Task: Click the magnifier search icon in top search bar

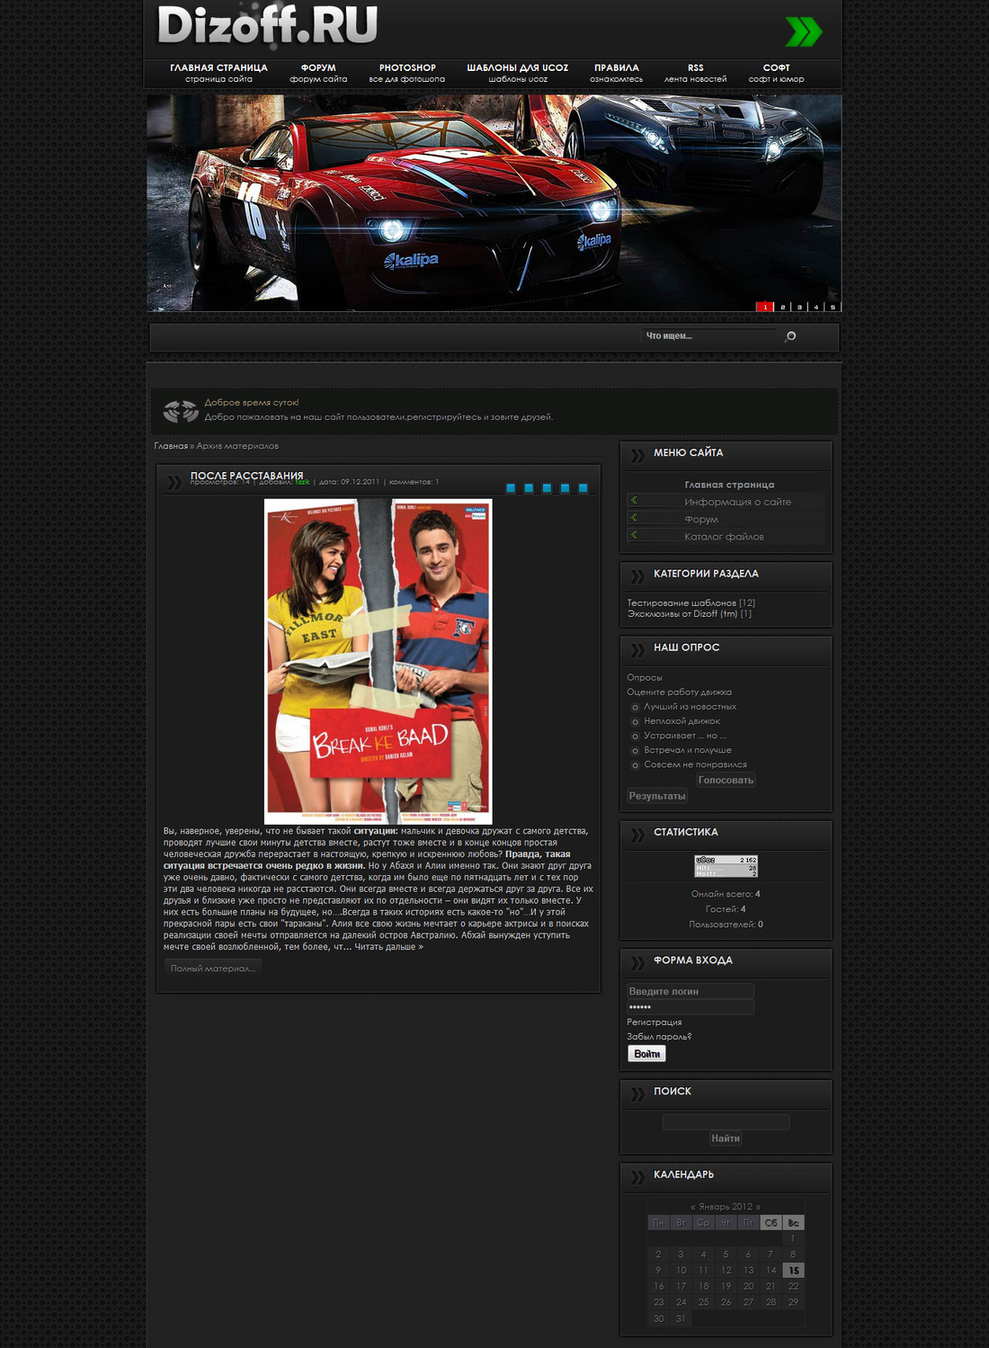Action: pos(789,335)
